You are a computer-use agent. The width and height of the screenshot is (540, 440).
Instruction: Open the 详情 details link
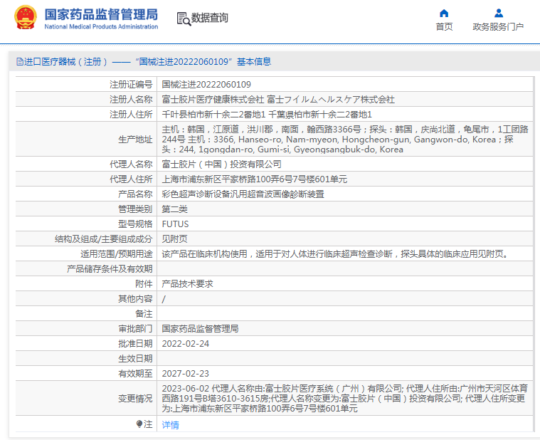171,425
